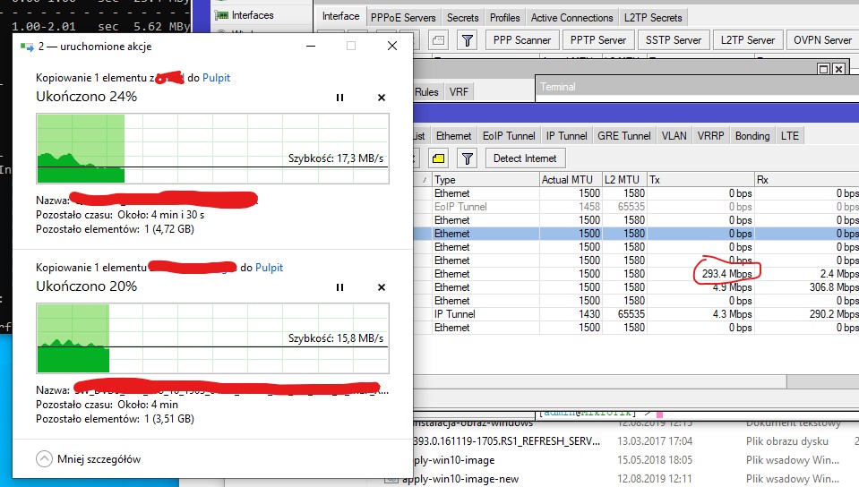This screenshot has width=859, height=487.
Task: Click first copy speed graph
Action: pos(212,149)
